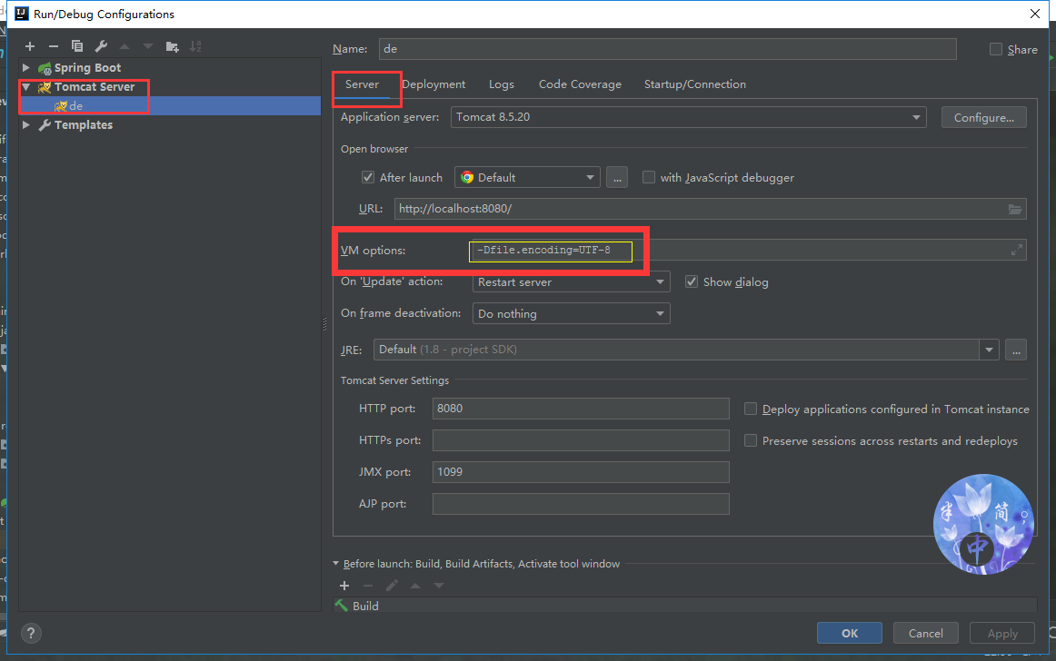Expand the Templates tree node
This screenshot has width=1056, height=661.
point(25,124)
